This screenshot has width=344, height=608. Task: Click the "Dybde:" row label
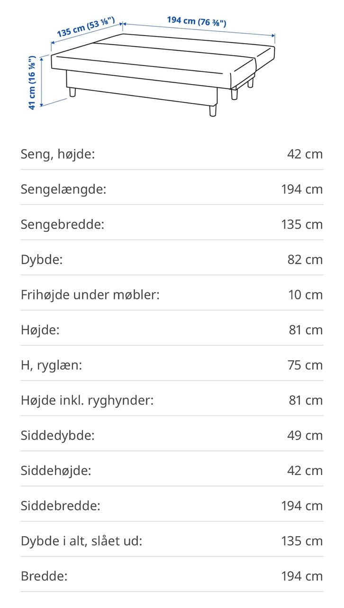click(x=42, y=259)
